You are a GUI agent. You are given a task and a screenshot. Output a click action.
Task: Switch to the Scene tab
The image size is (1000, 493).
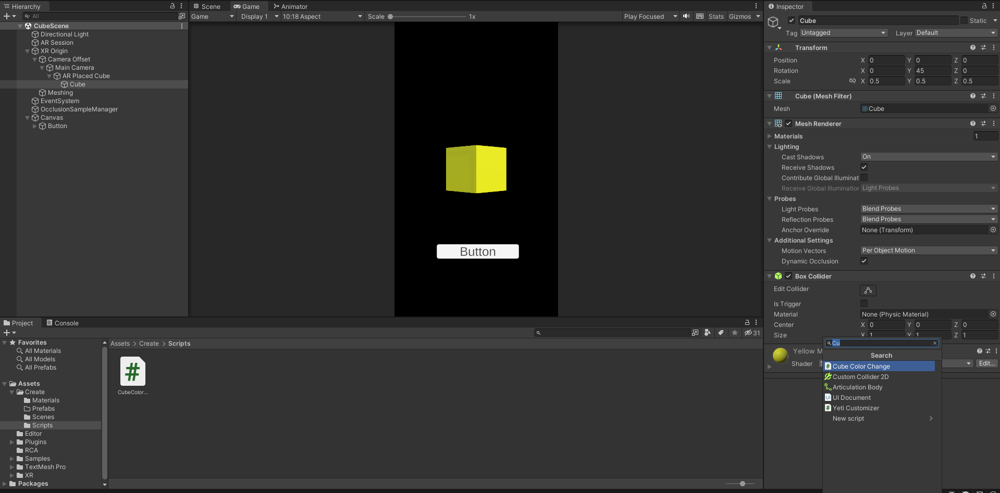click(207, 6)
